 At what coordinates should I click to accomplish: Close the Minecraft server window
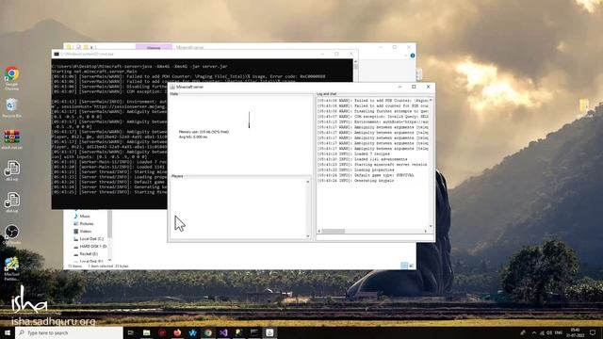click(428, 87)
